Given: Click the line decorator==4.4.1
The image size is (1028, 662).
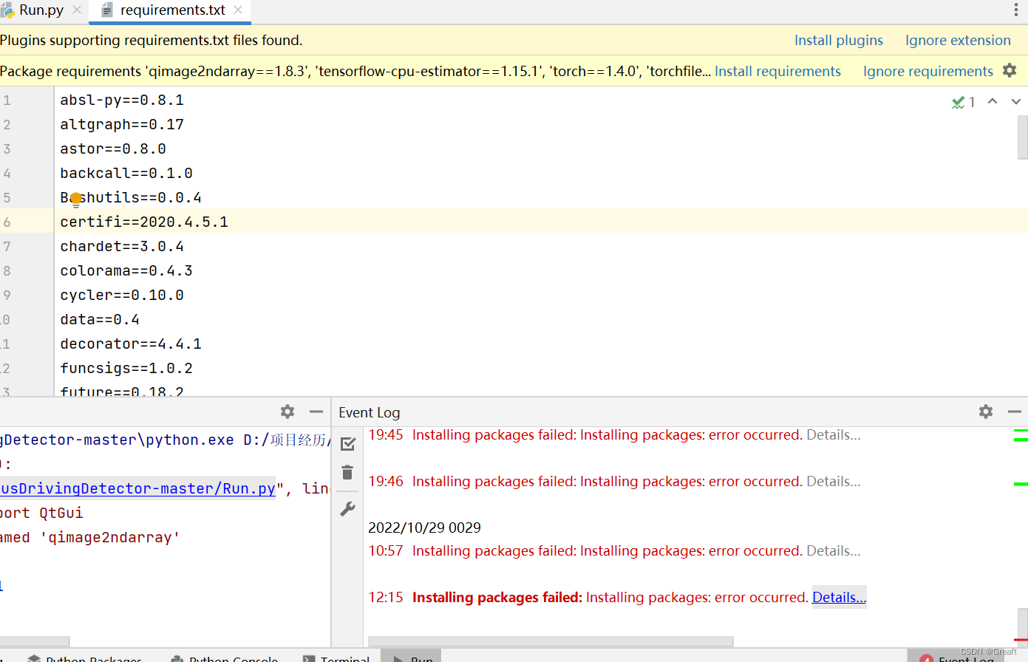Looking at the screenshot, I should click(x=131, y=344).
